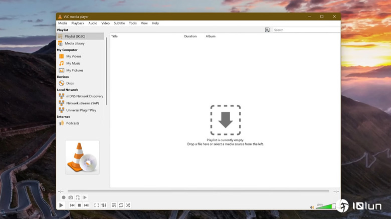This screenshot has width=391, height=219.
Task: Take a snapshot with camera icon
Action: (x=71, y=197)
